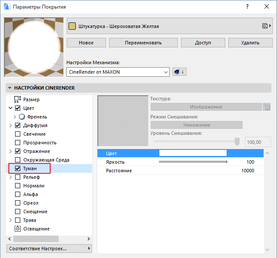Click the disabled texture load icon

tap(267, 107)
